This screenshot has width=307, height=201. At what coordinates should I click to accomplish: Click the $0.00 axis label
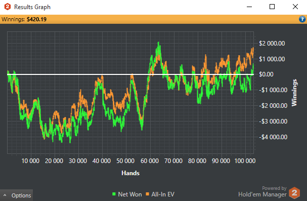266,74
